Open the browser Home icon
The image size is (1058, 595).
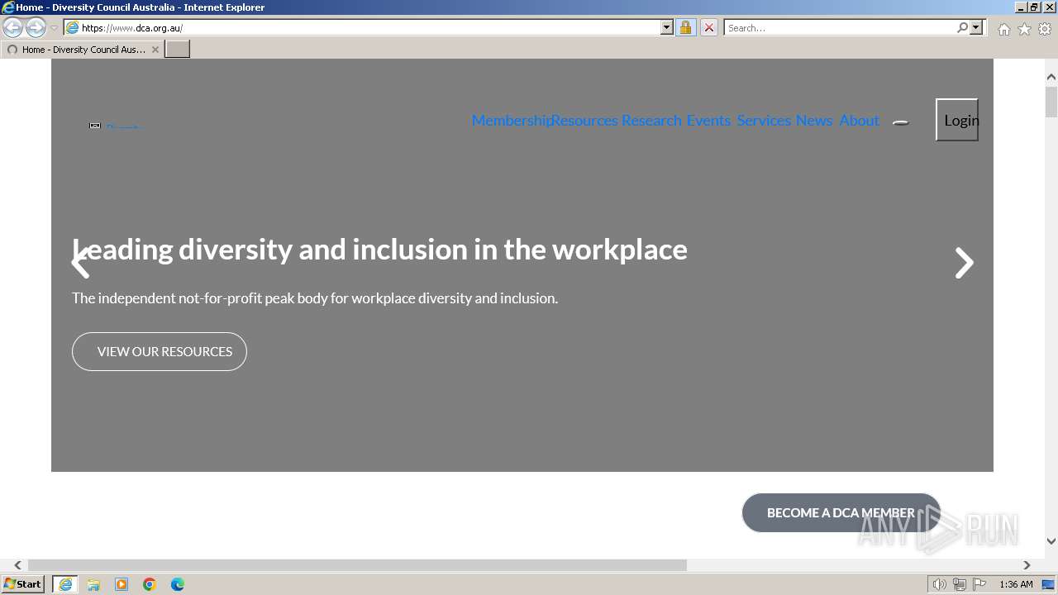point(1003,29)
